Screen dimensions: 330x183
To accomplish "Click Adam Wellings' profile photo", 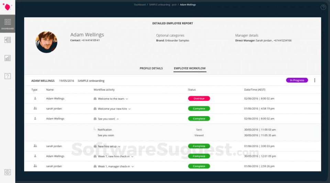I will (46, 42).
